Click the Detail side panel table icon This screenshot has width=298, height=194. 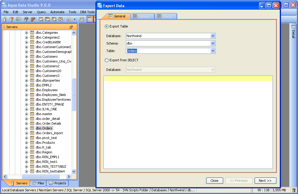294,27
